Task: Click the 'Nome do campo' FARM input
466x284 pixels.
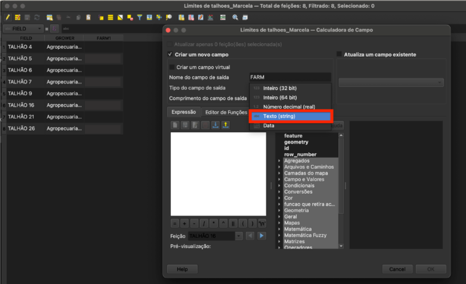Action: pos(290,77)
